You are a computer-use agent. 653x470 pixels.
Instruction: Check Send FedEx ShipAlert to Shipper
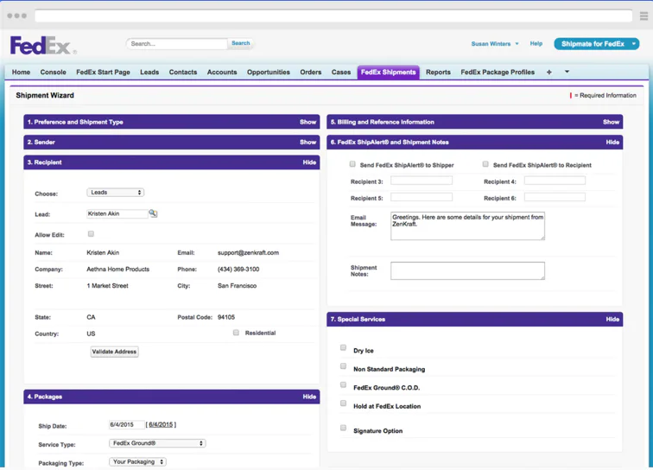point(352,164)
